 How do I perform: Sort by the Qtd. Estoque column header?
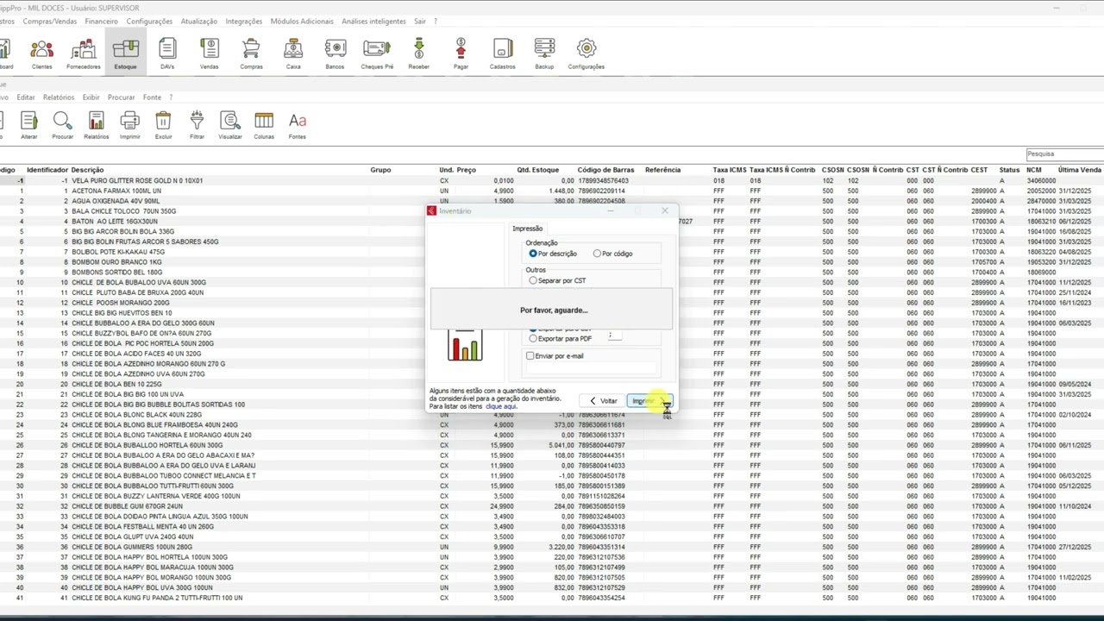click(538, 170)
